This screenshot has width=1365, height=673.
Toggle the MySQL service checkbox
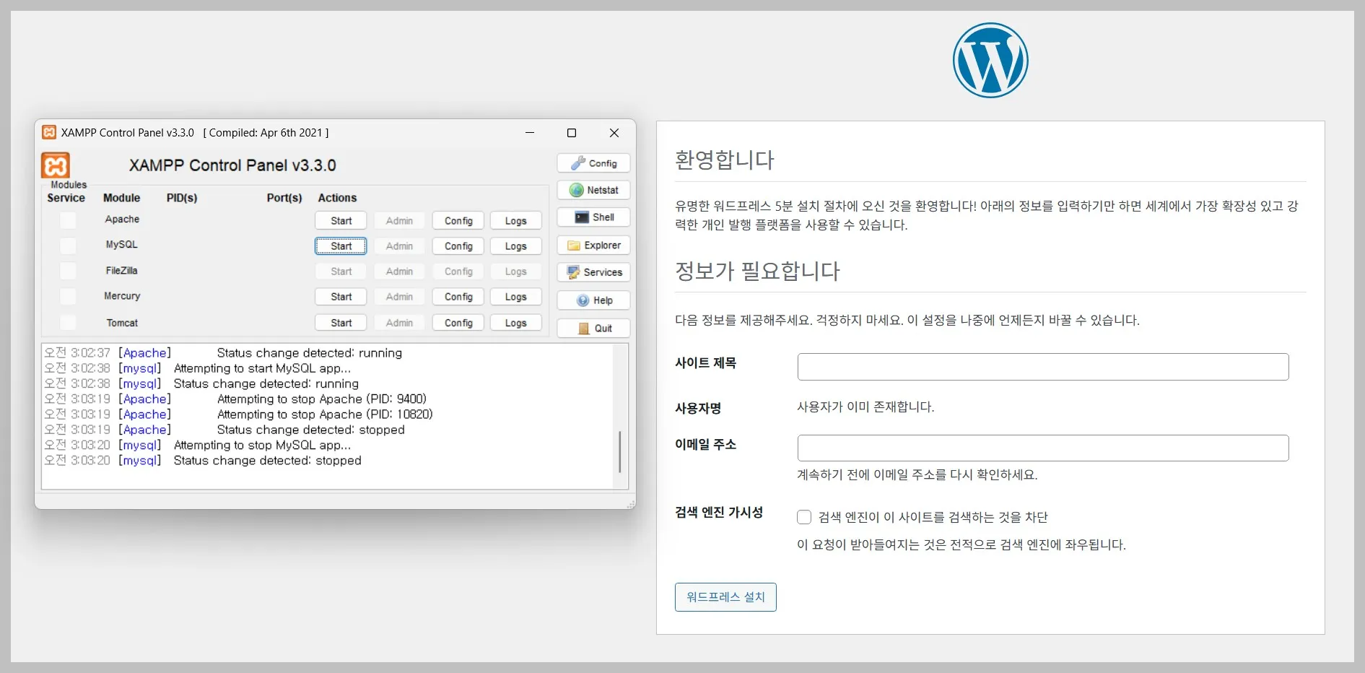pos(68,246)
